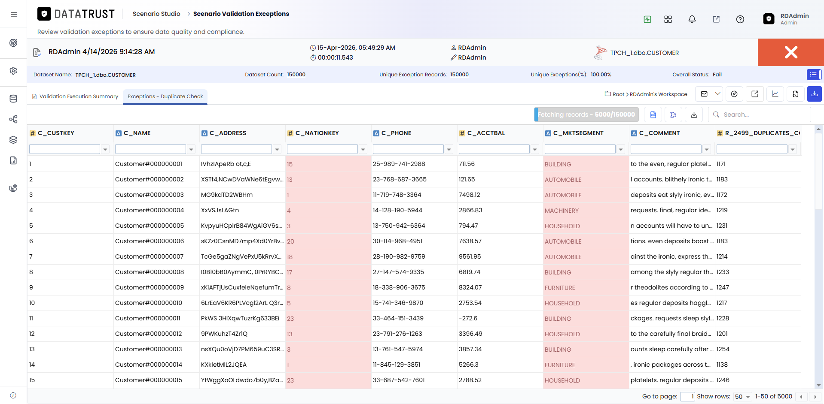Click the DATATRUST logo
The image size is (824, 404).
(x=76, y=14)
